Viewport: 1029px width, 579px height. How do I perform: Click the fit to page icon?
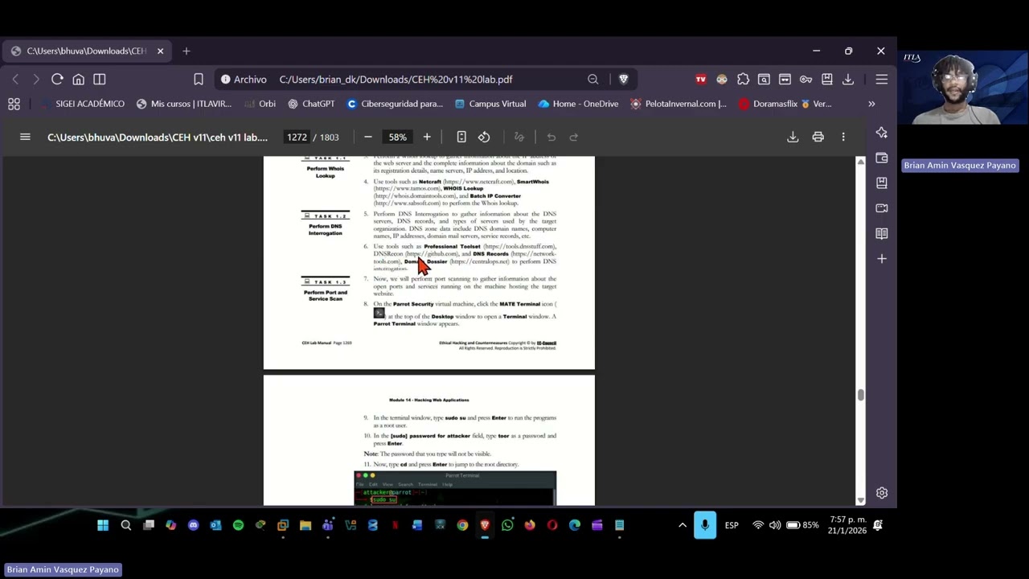461,138
